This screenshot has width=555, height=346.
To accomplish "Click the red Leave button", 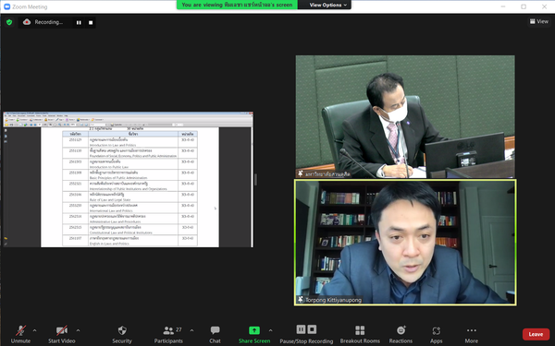I will 536,334.
